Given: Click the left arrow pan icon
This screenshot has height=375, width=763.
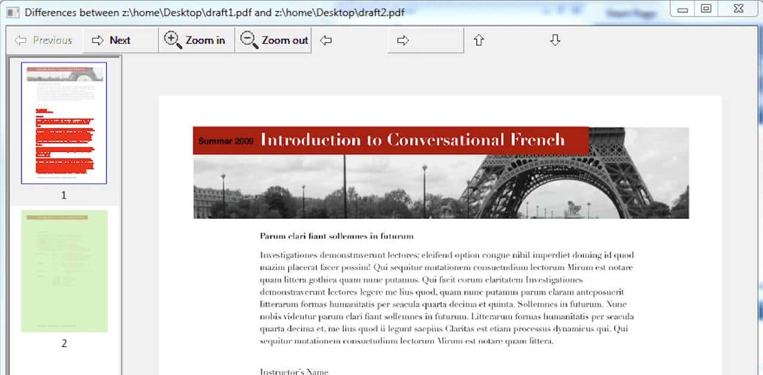Looking at the screenshot, I should pyautogui.click(x=325, y=41).
